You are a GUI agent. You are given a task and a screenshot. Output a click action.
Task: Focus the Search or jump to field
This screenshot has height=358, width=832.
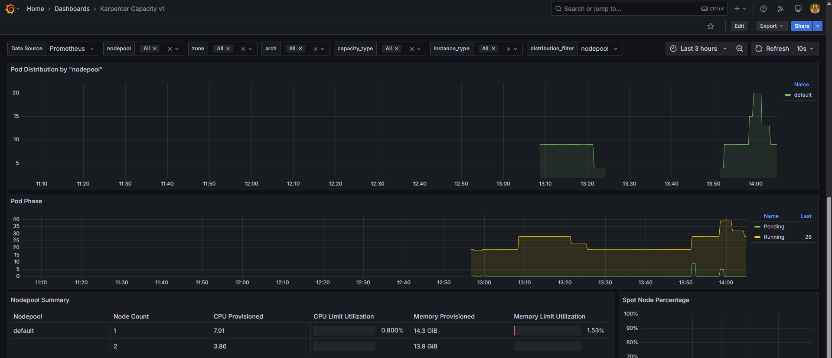point(639,9)
